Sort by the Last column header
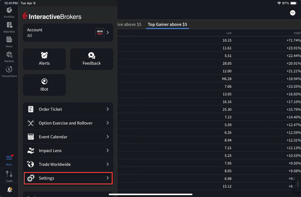Viewport: 301px width, 197px height. [x=229, y=33]
